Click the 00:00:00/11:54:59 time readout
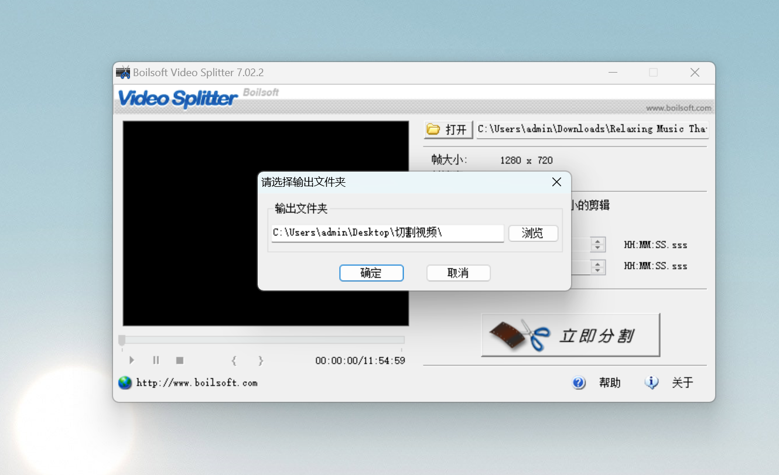Screen dimensions: 779x475 360,361
